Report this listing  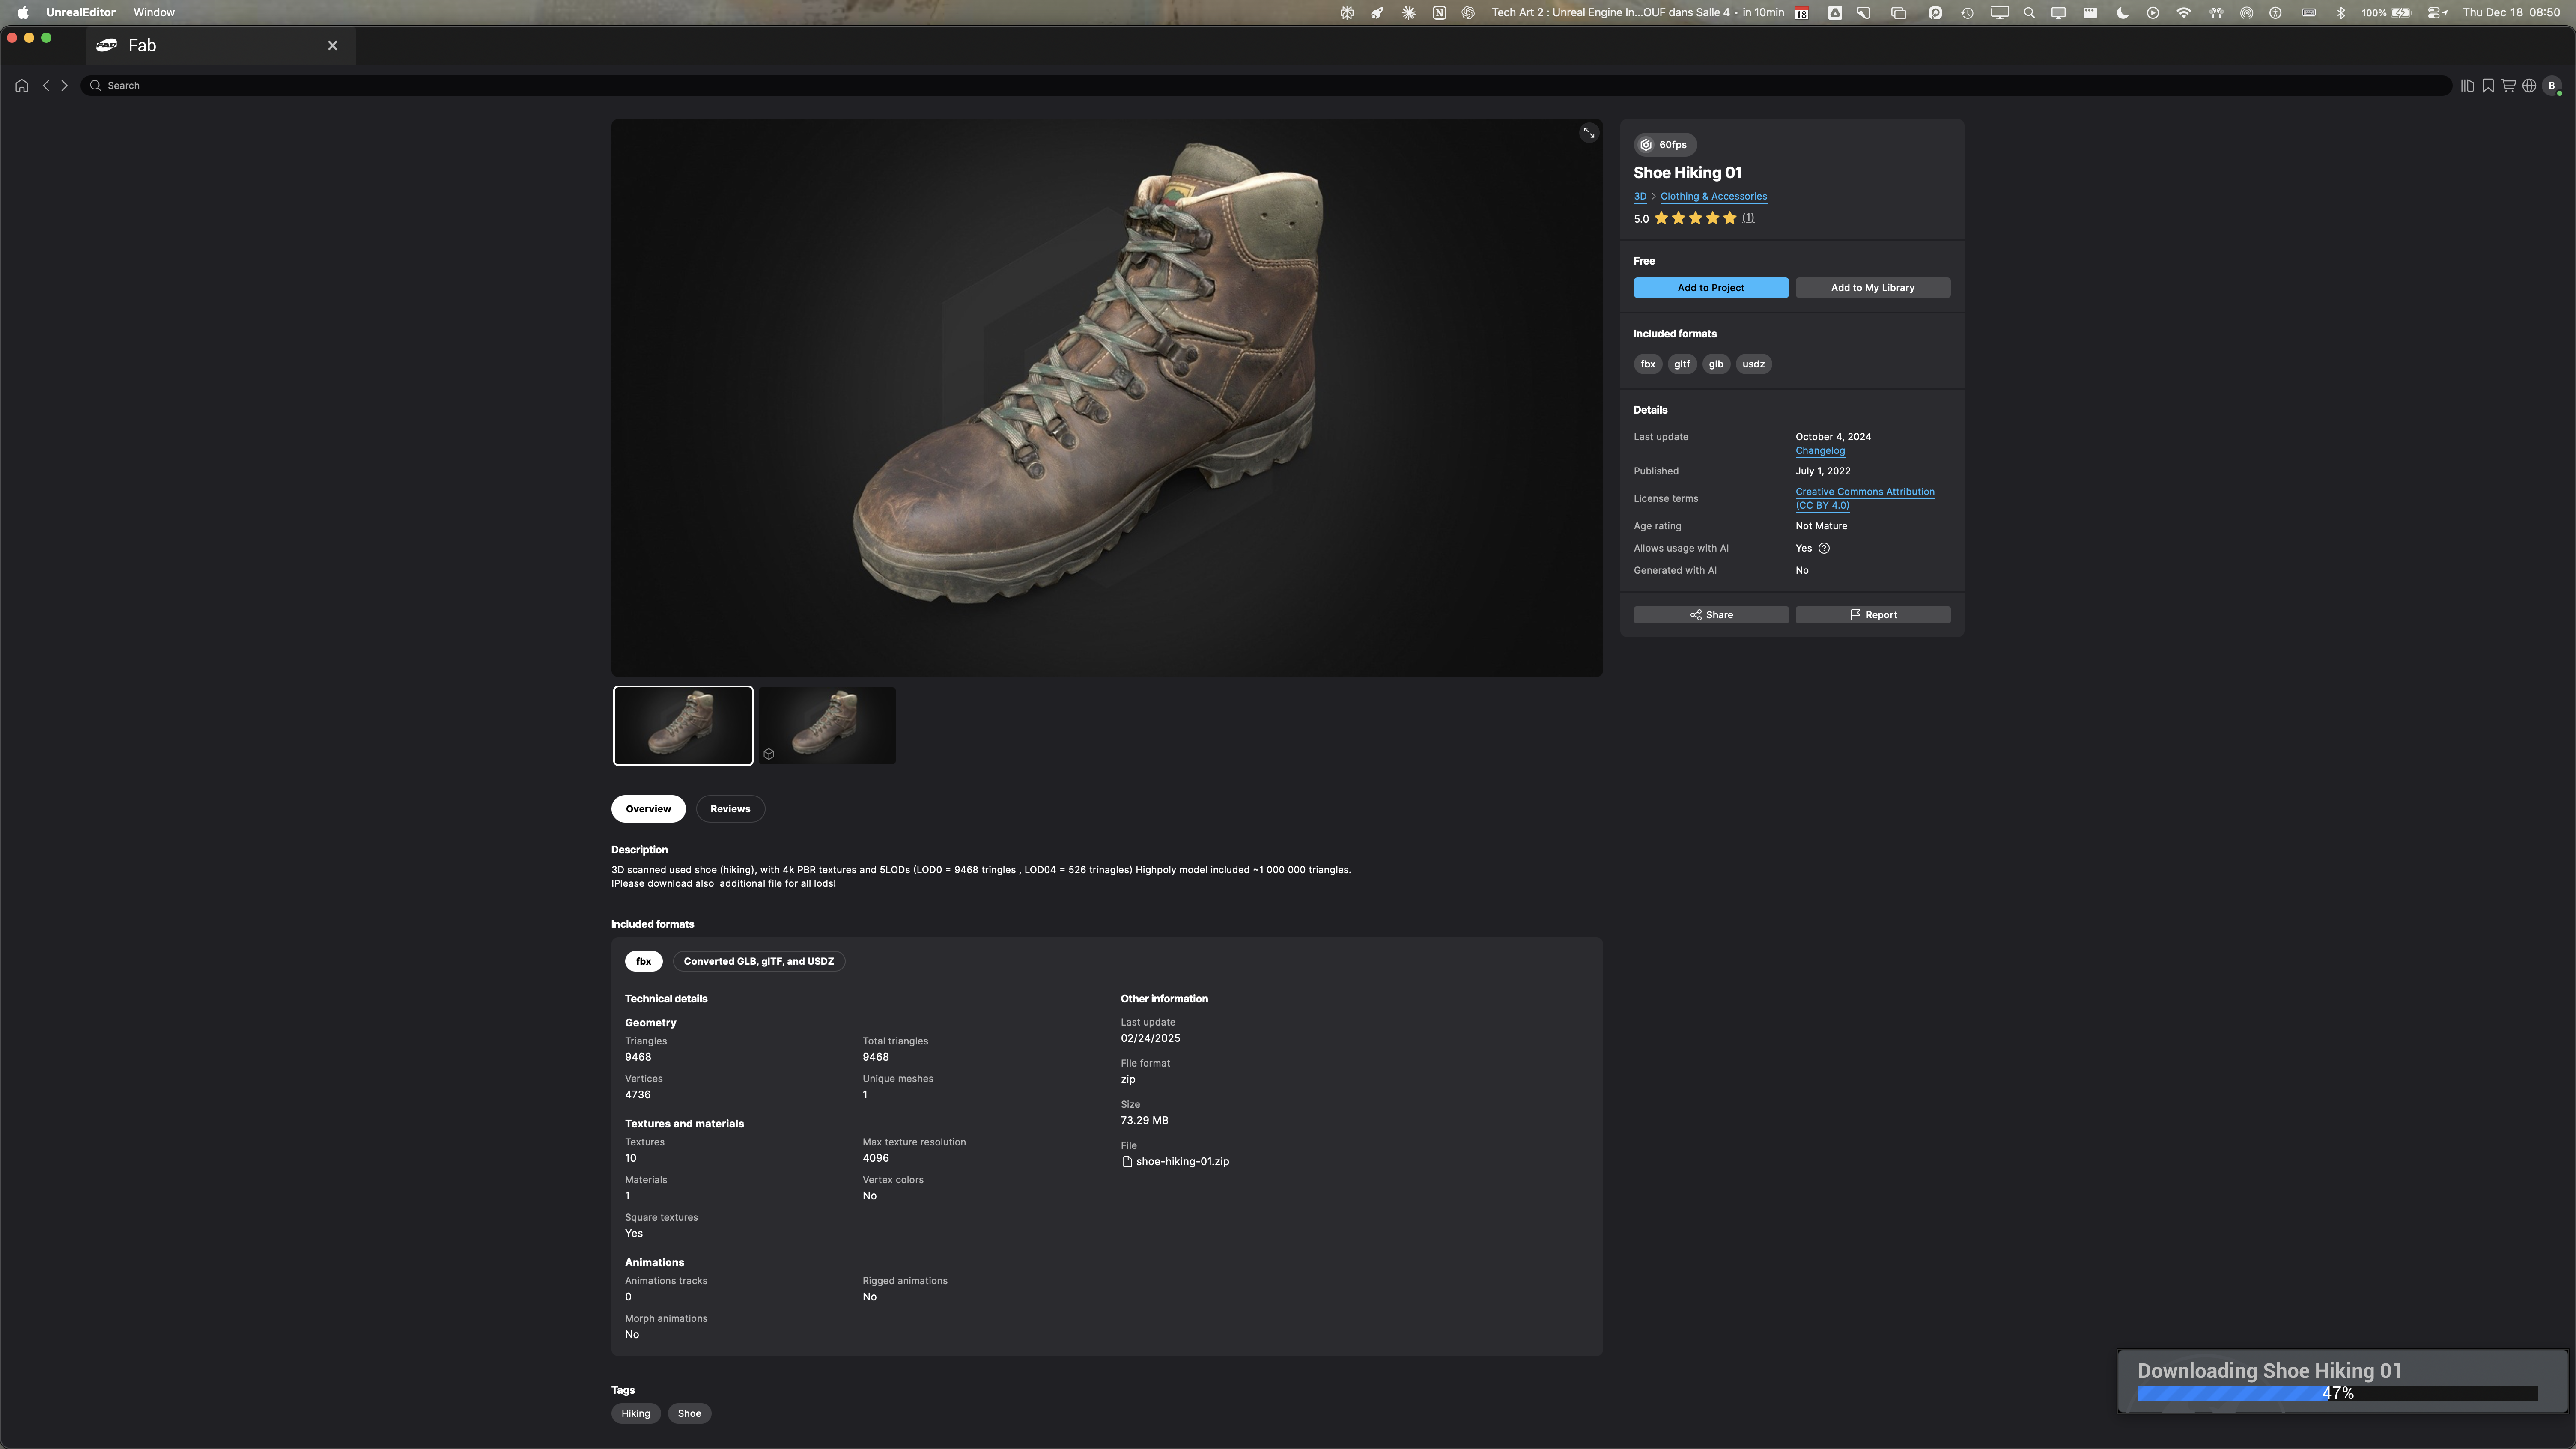coord(1873,615)
